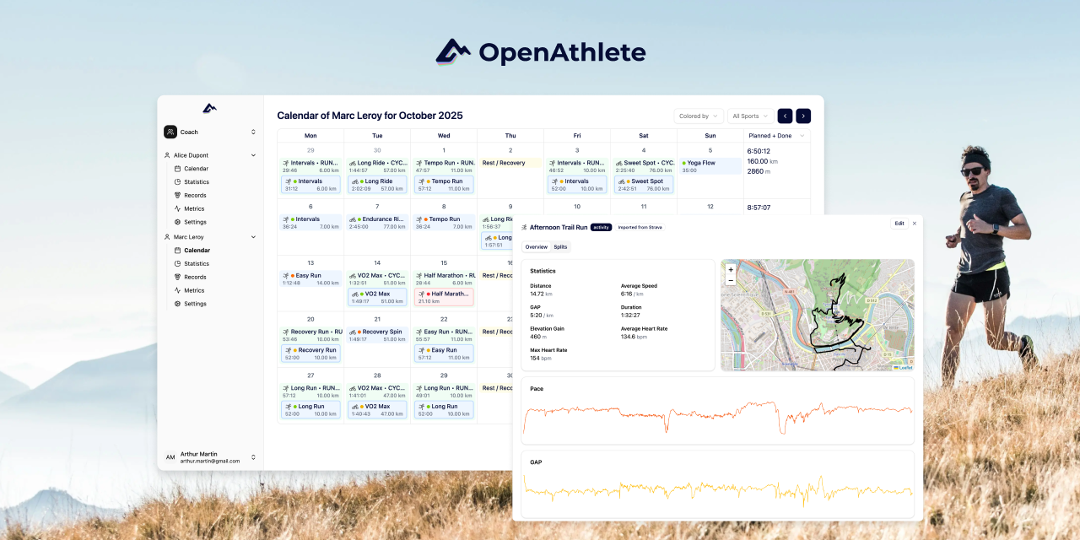The width and height of the screenshot is (1080, 540).
Task: Open the Colored by dropdown
Action: pyautogui.click(x=698, y=116)
